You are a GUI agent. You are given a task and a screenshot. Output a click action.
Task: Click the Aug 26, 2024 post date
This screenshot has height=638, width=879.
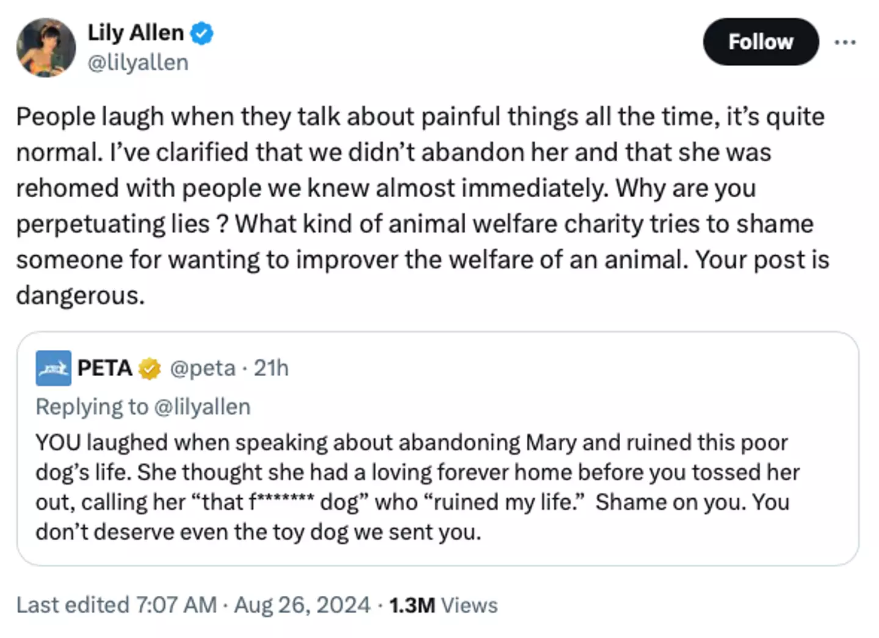[302, 605]
